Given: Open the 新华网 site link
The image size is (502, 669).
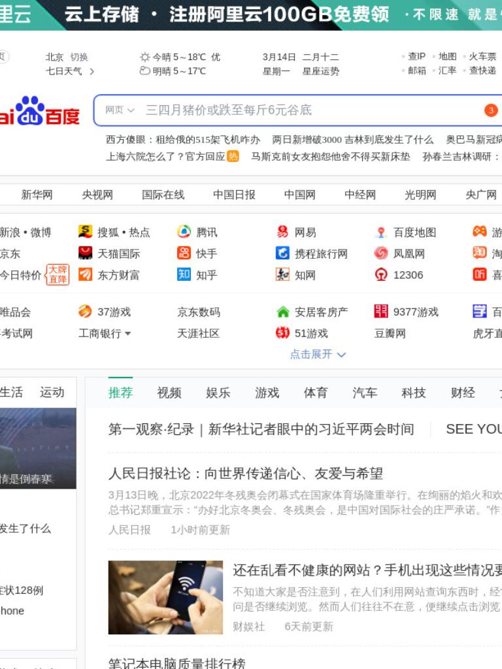Looking at the screenshot, I should pyautogui.click(x=37, y=195).
